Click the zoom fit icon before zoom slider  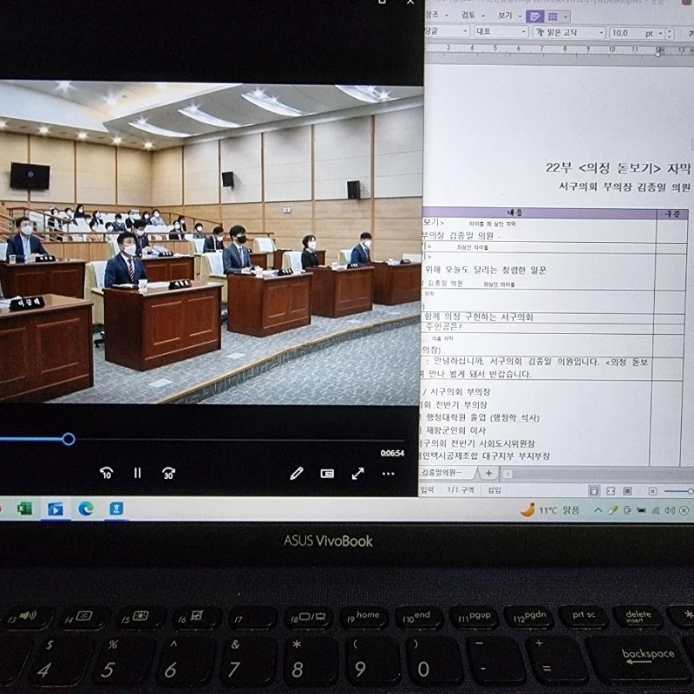[x=652, y=491]
